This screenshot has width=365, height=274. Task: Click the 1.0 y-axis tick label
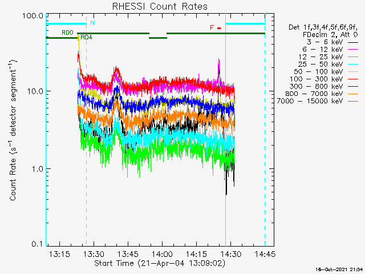point(37,169)
